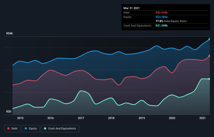Click tooltip's Cash And Equivalents row label

point(137,26)
